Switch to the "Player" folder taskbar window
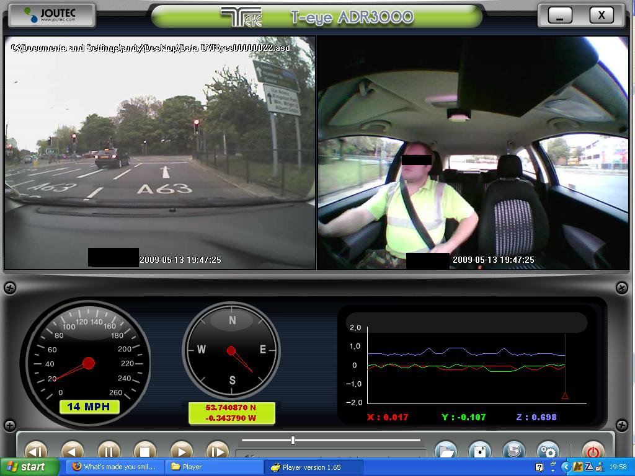 pyautogui.click(x=213, y=467)
